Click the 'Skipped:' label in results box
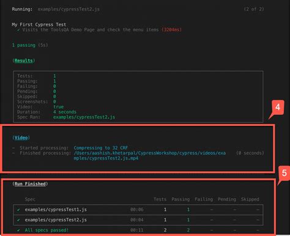This screenshot has height=236, width=290. coord(28,97)
